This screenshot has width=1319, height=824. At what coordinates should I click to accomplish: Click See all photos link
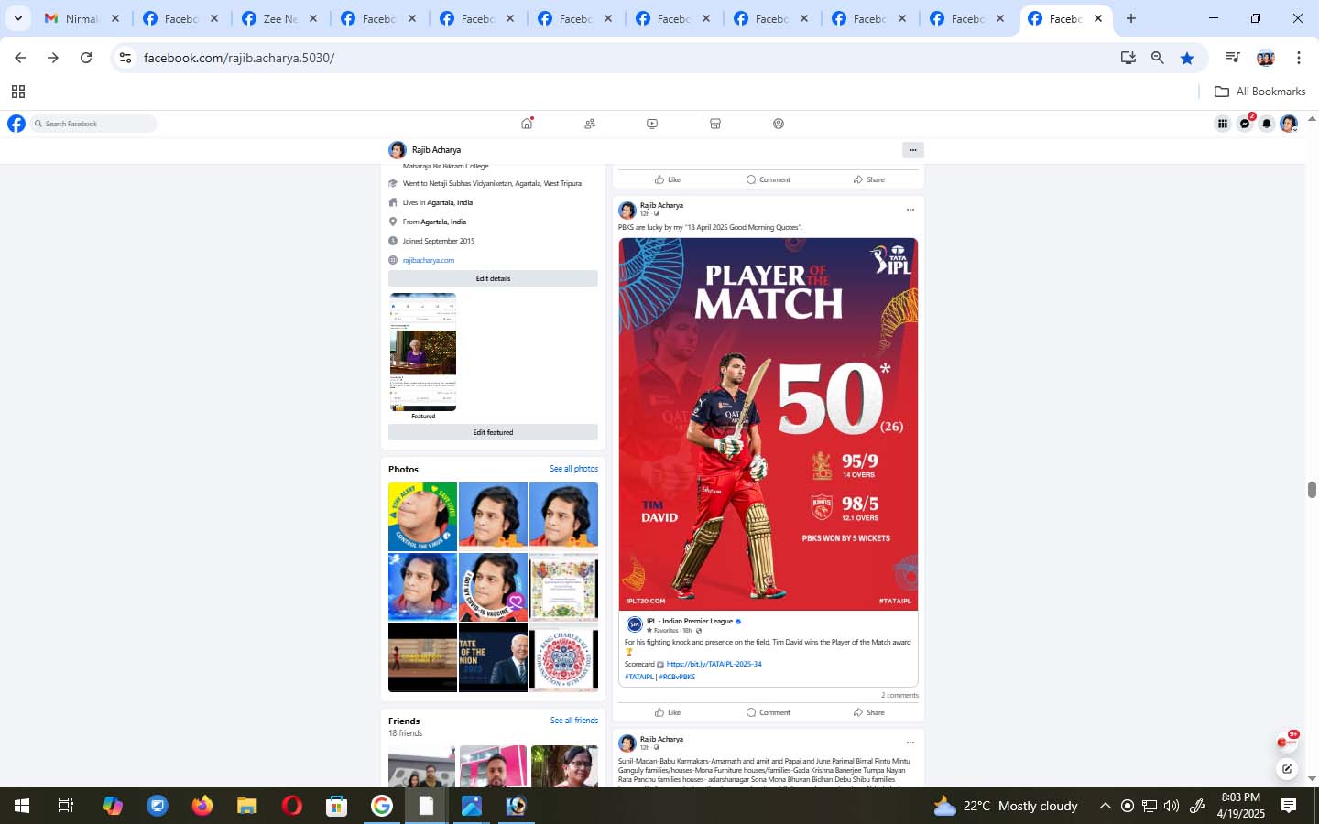click(x=573, y=469)
